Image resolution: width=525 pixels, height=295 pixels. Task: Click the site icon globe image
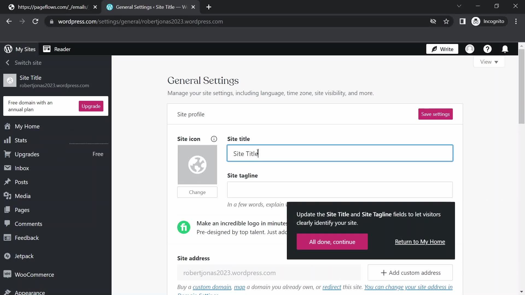click(197, 165)
